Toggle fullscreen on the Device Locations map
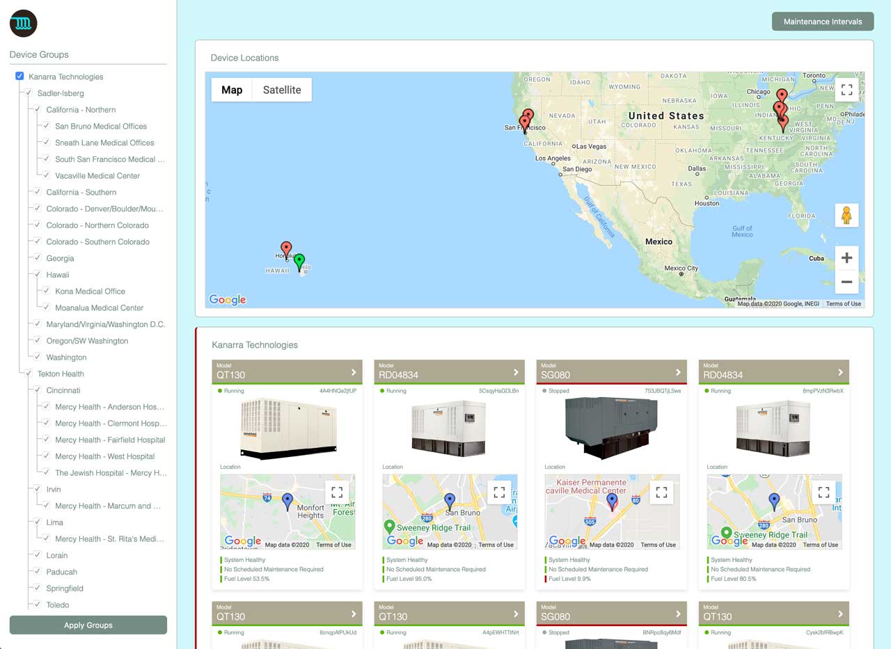The image size is (891, 649). pyautogui.click(x=846, y=90)
